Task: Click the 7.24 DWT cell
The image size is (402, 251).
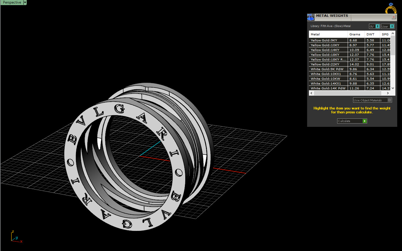Action: pos(372,88)
